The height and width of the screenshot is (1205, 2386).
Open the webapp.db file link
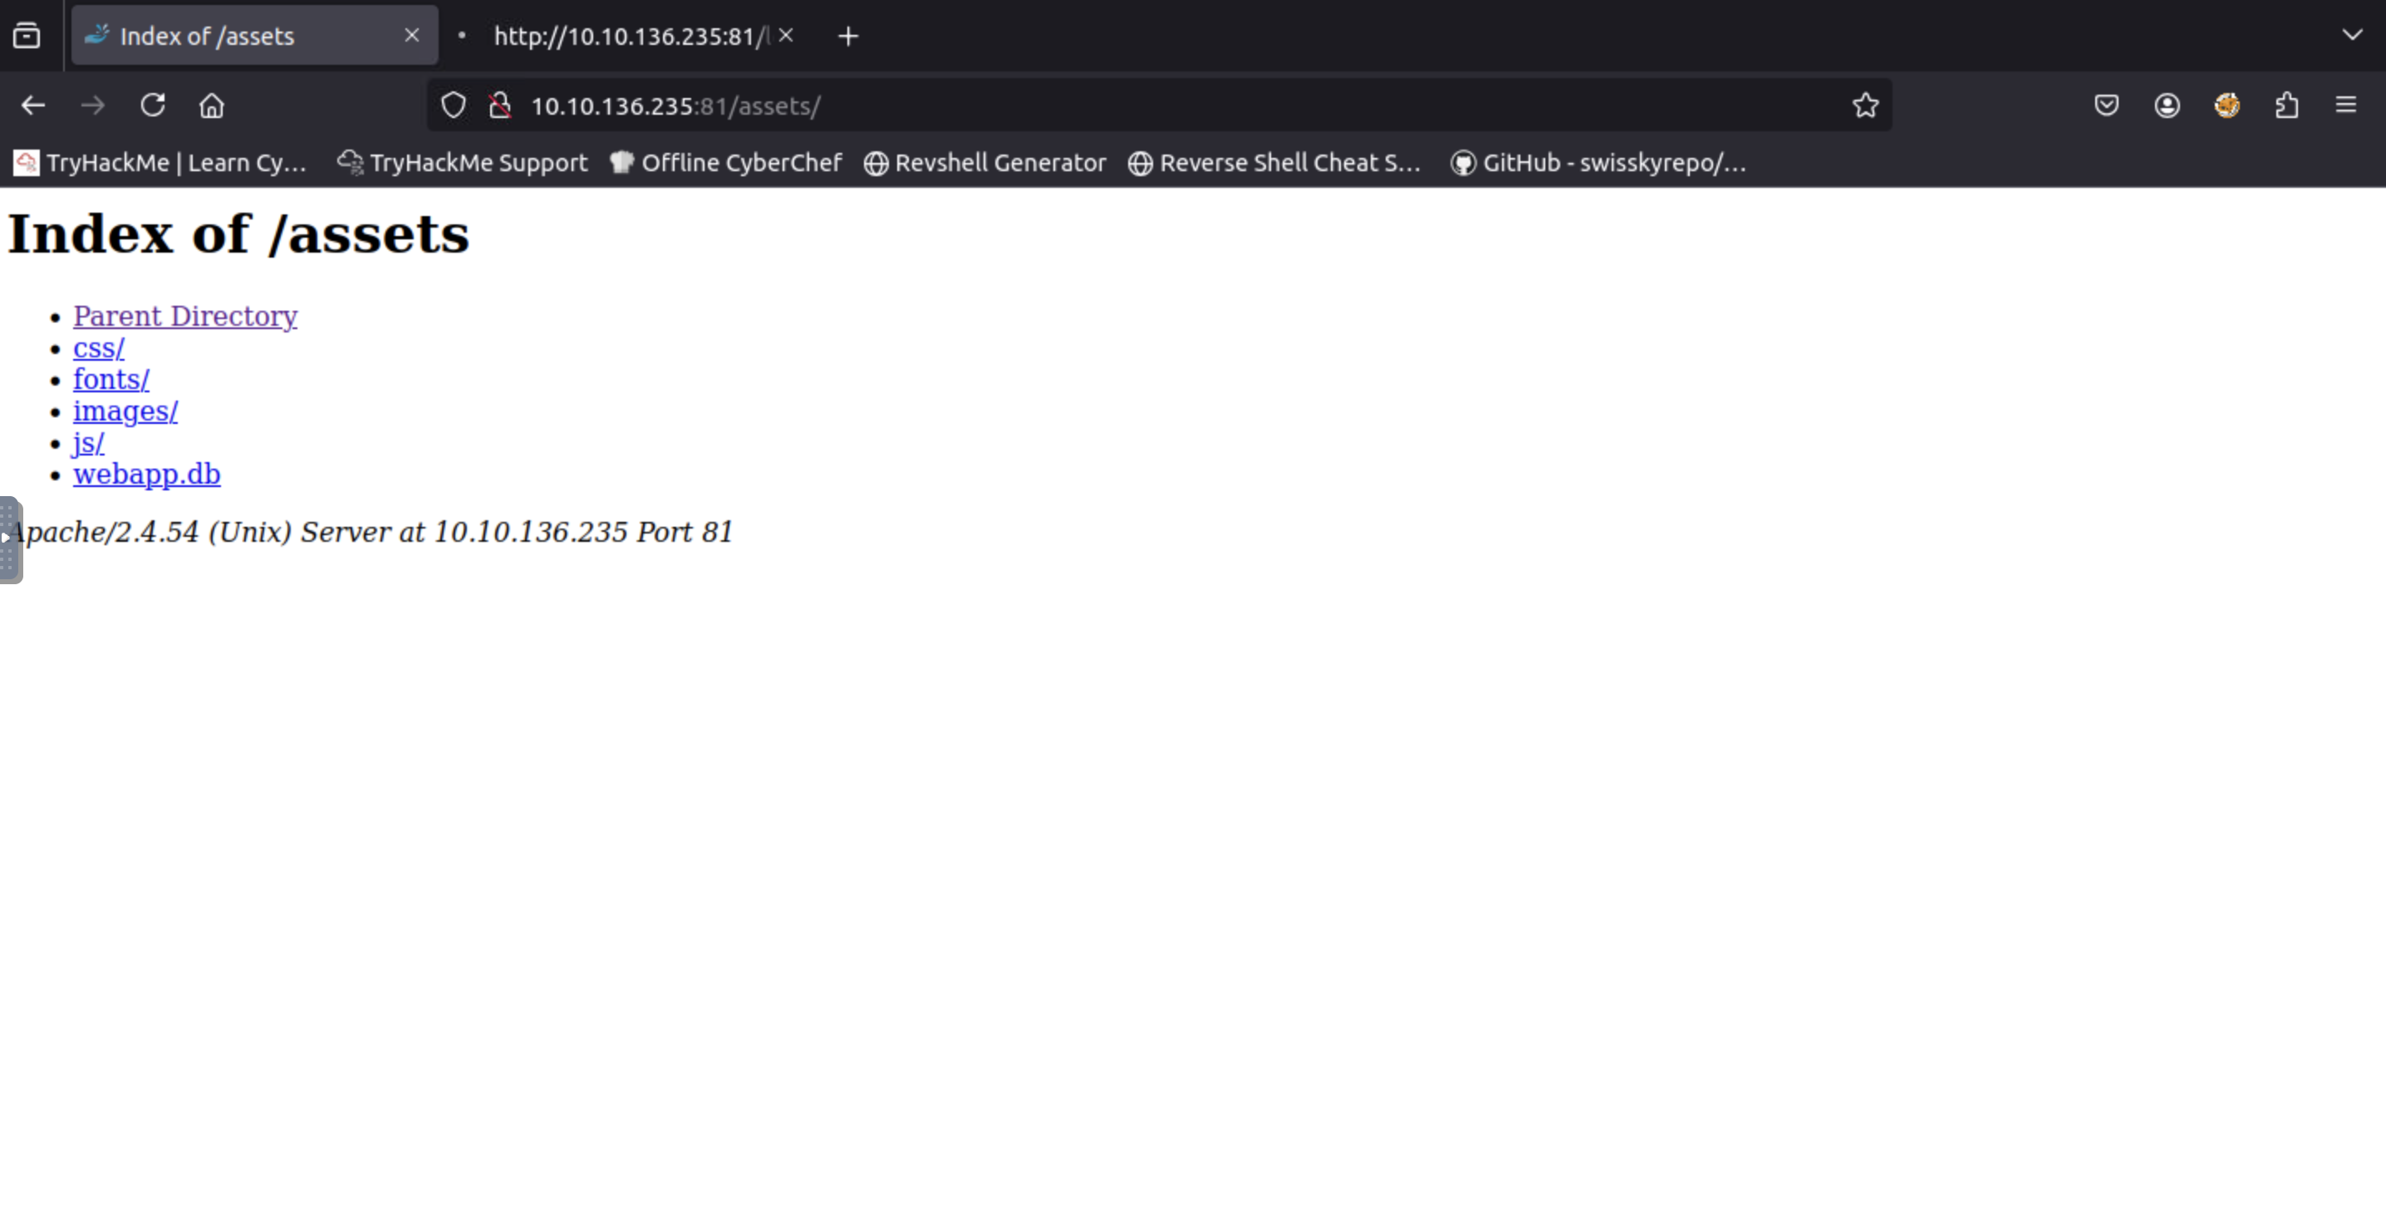click(x=146, y=475)
